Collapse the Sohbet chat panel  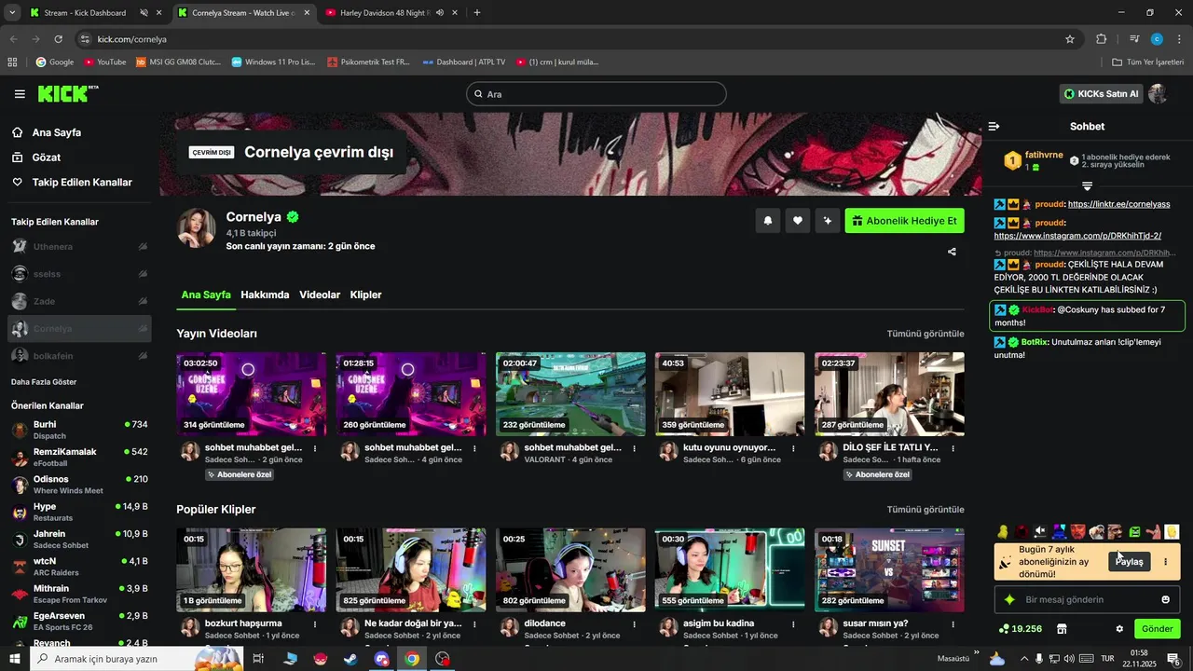(994, 126)
